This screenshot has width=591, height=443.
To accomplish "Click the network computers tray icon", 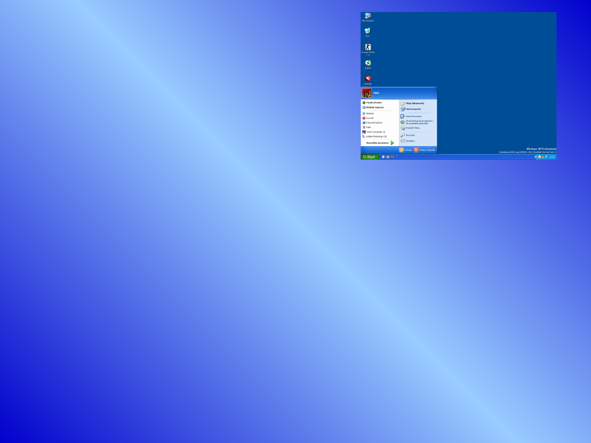I will (546, 157).
